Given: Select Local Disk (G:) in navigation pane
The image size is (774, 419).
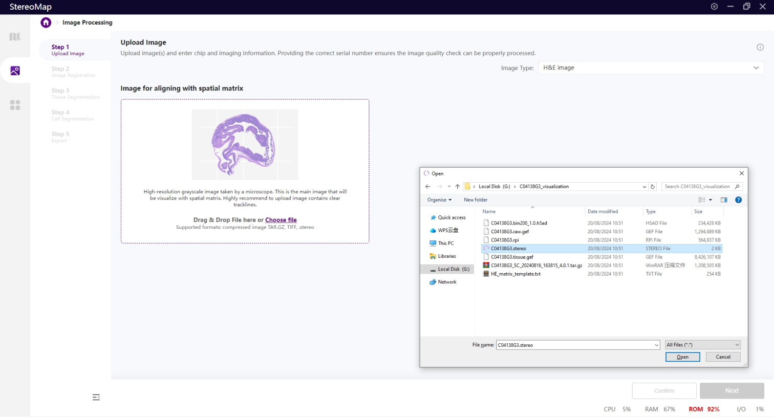Looking at the screenshot, I should (x=453, y=269).
